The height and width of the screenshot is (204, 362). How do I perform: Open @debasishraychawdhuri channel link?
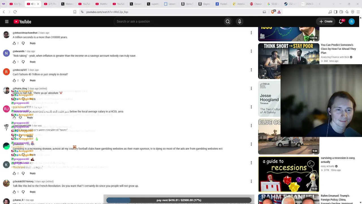[25, 33]
